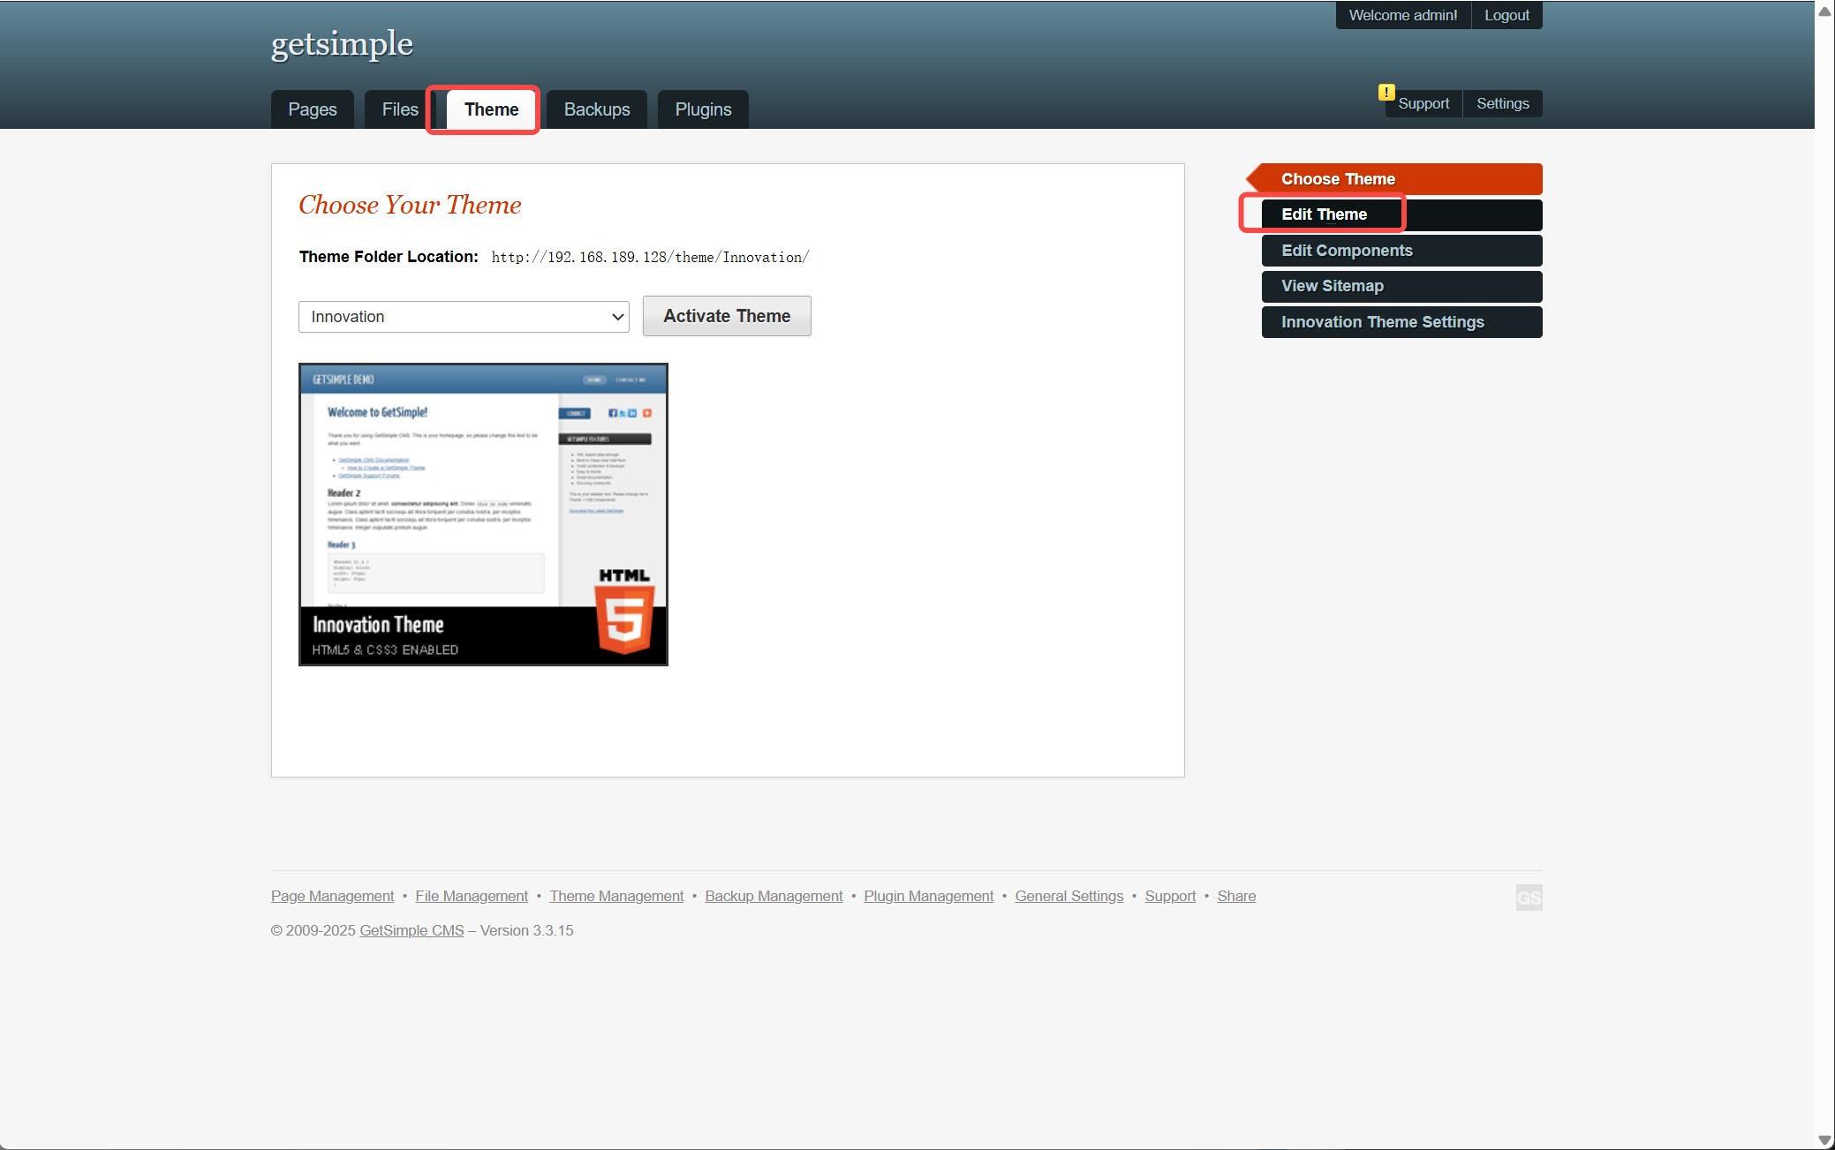The width and height of the screenshot is (1835, 1150).
Task: Click the getsimple site logo
Action: pyautogui.click(x=342, y=43)
